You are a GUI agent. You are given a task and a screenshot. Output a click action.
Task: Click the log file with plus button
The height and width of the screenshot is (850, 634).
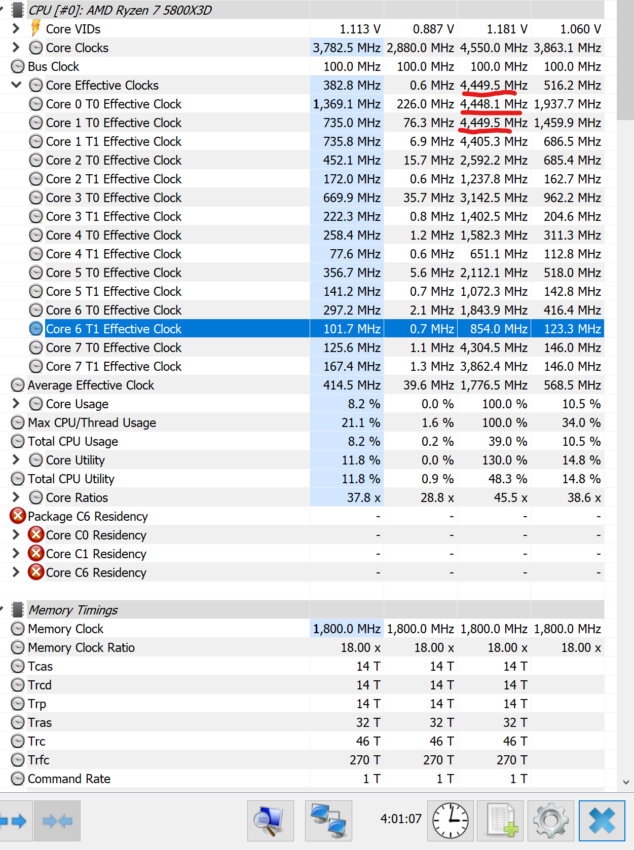tap(500, 821)
